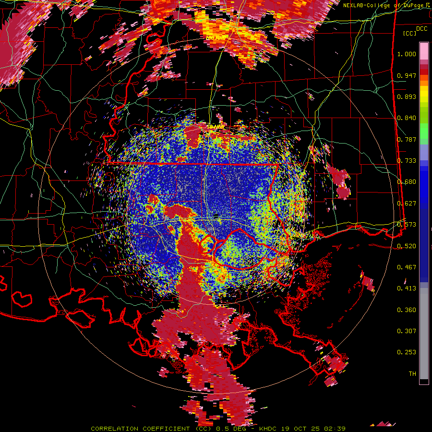Select the 0.840 color scale value

coord(407,118)
